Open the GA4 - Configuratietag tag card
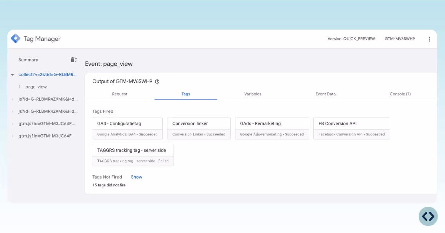The width and height of the screenshot is (445, 233). click(x=127, y=128)
